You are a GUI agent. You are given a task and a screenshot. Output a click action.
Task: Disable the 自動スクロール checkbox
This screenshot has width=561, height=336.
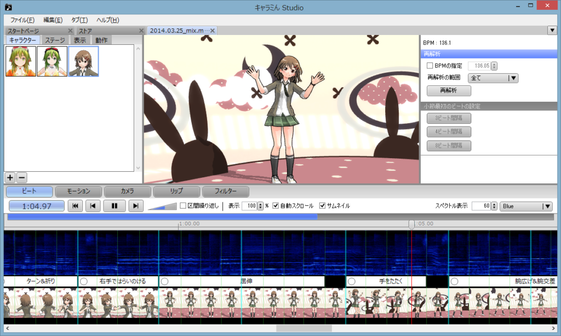click(x=276, y=206)
